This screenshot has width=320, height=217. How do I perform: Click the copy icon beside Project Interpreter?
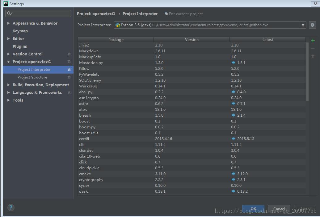point(69,70)
